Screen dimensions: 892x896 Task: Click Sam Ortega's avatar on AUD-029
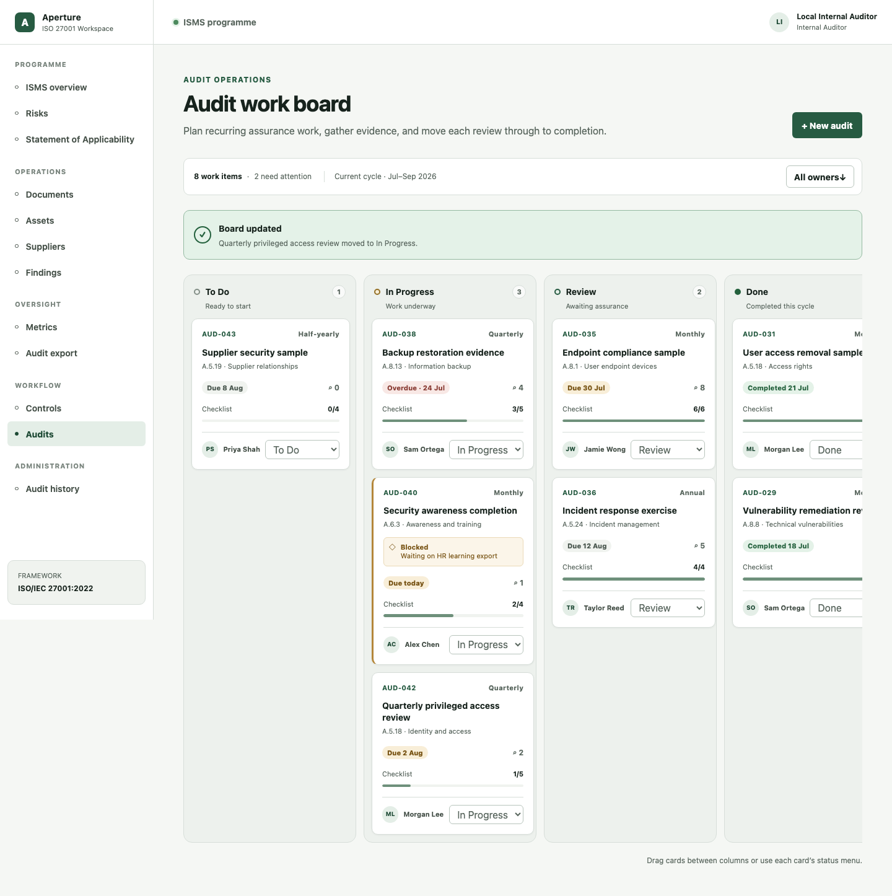(751, 608)
